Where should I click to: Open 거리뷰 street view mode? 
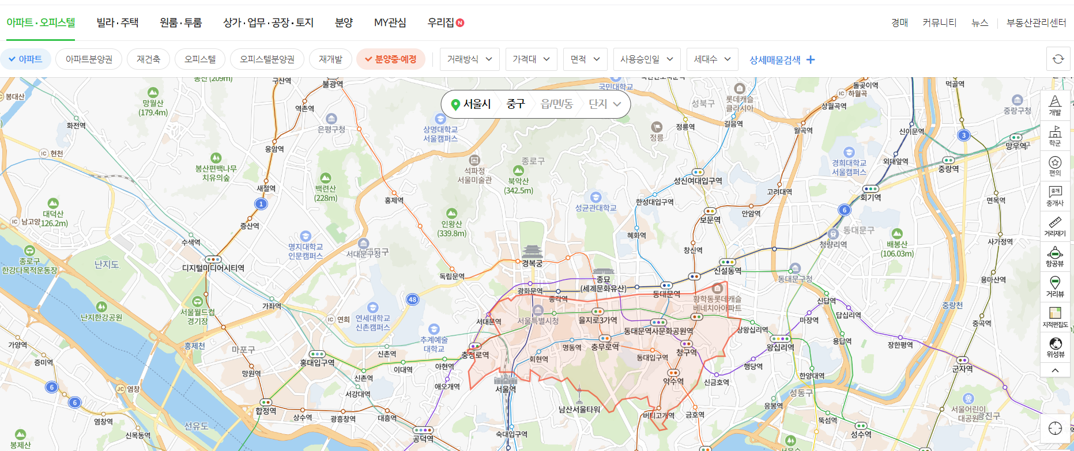pyautogui.click(x=1055, y=287)
